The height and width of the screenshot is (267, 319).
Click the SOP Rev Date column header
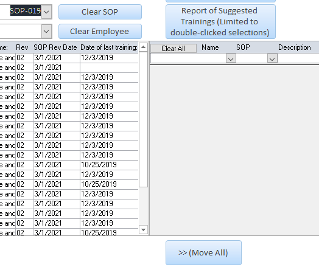click(x=55, y=47)
